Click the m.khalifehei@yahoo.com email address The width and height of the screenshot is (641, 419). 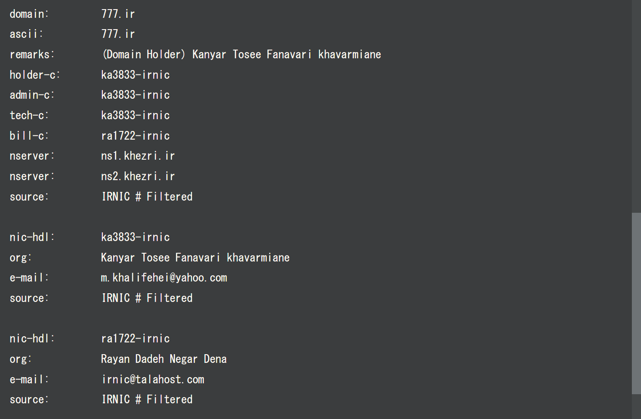pyautogui.click(x=164, y=278)
